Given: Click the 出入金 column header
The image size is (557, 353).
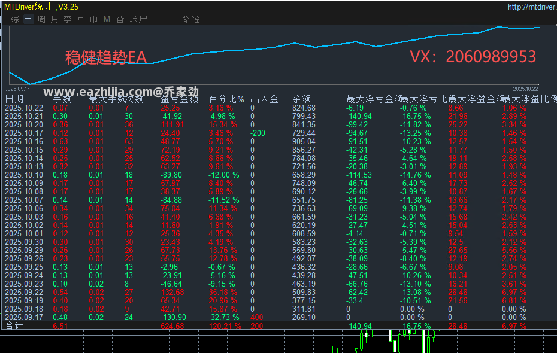Looking at the screenshot, I should 264,99.
